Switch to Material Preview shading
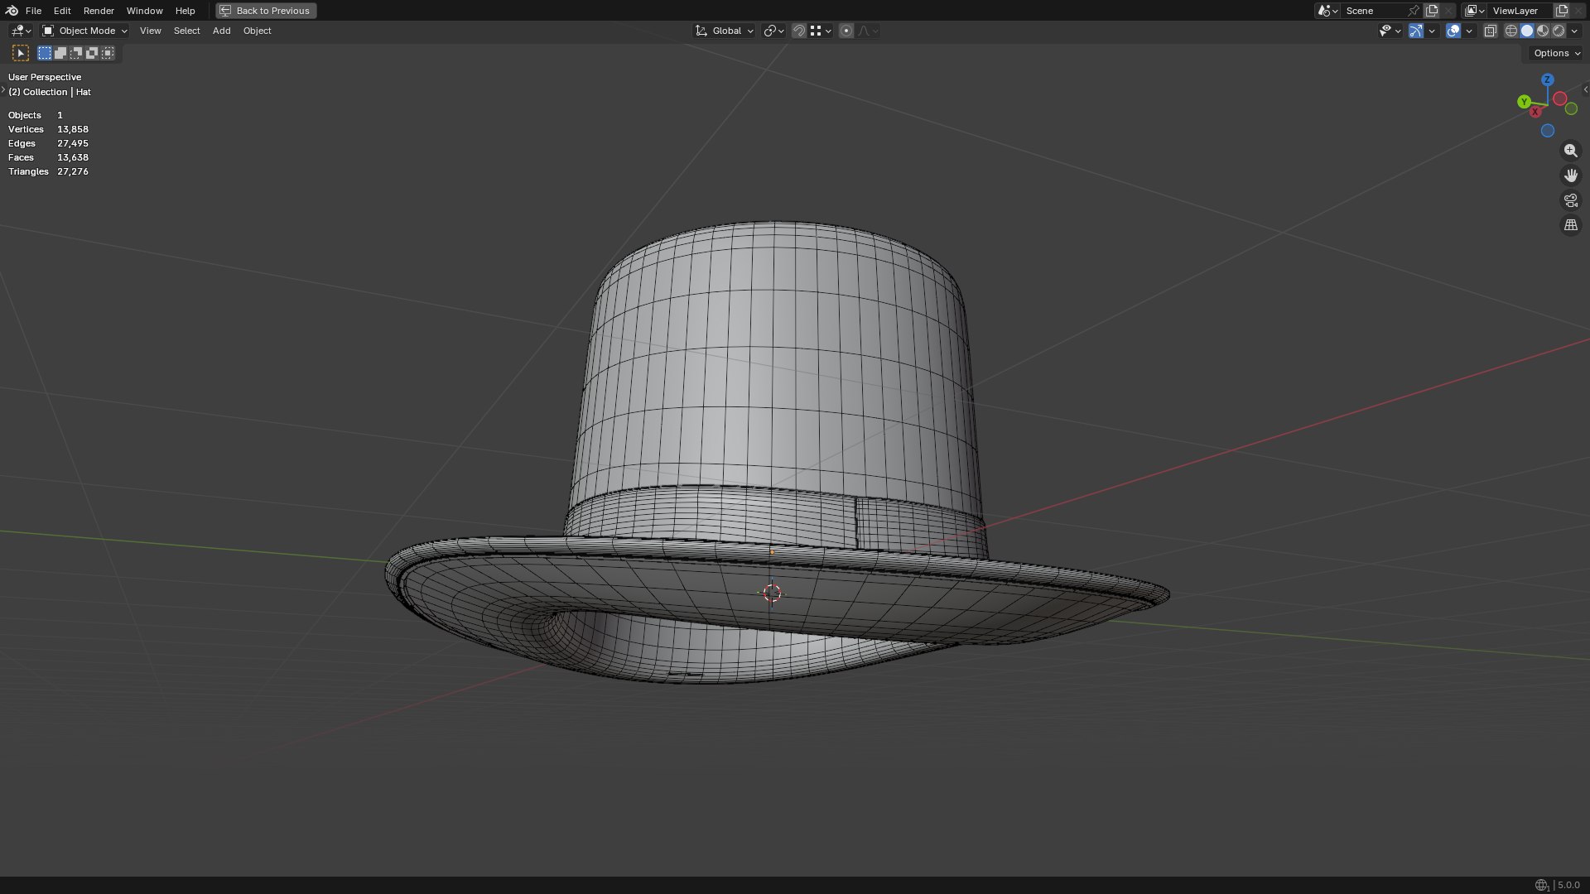 pos(1543,31)
